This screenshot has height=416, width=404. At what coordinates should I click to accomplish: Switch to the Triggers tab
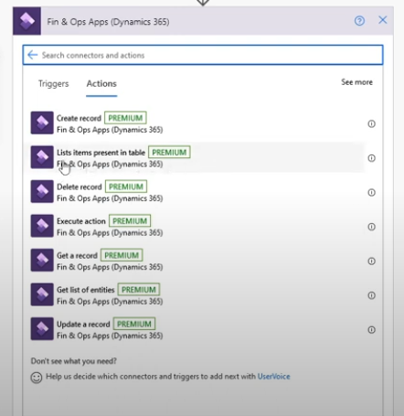54,83
